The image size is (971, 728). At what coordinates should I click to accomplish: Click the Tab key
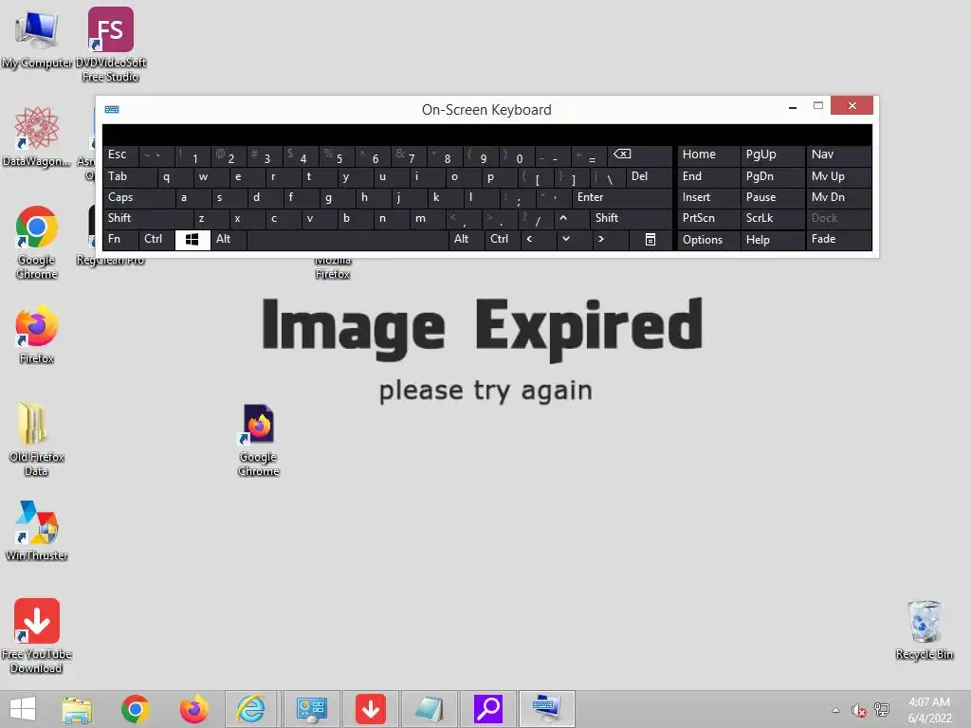point(130,177)
